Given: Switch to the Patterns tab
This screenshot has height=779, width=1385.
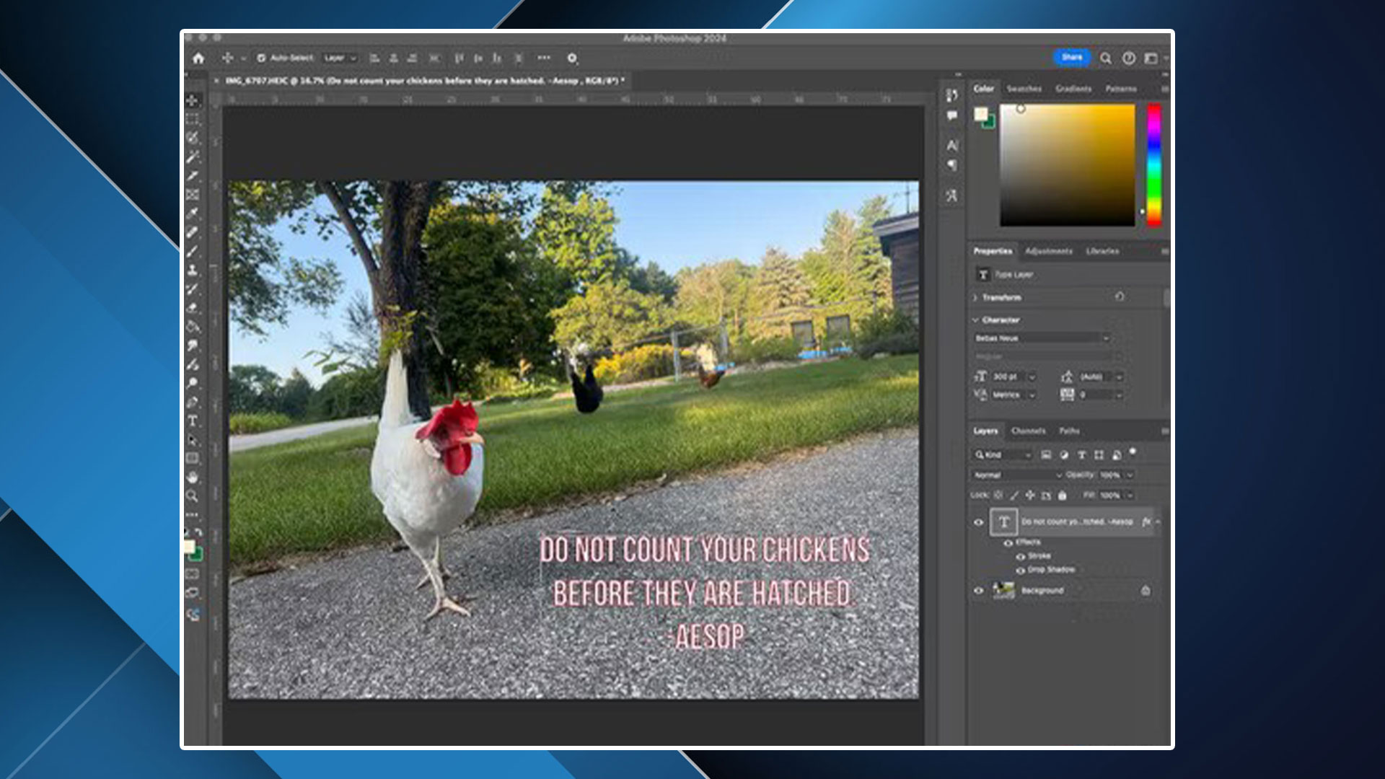Looking at the screenshot, I should pos(1121,89).
